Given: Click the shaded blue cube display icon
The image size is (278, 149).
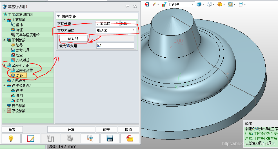Looking at the screenshot, I should pyautogui.click(x=199, y=4).
